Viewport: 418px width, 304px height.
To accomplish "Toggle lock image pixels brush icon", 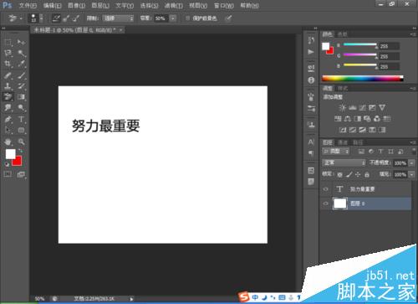I will (349, 175).
